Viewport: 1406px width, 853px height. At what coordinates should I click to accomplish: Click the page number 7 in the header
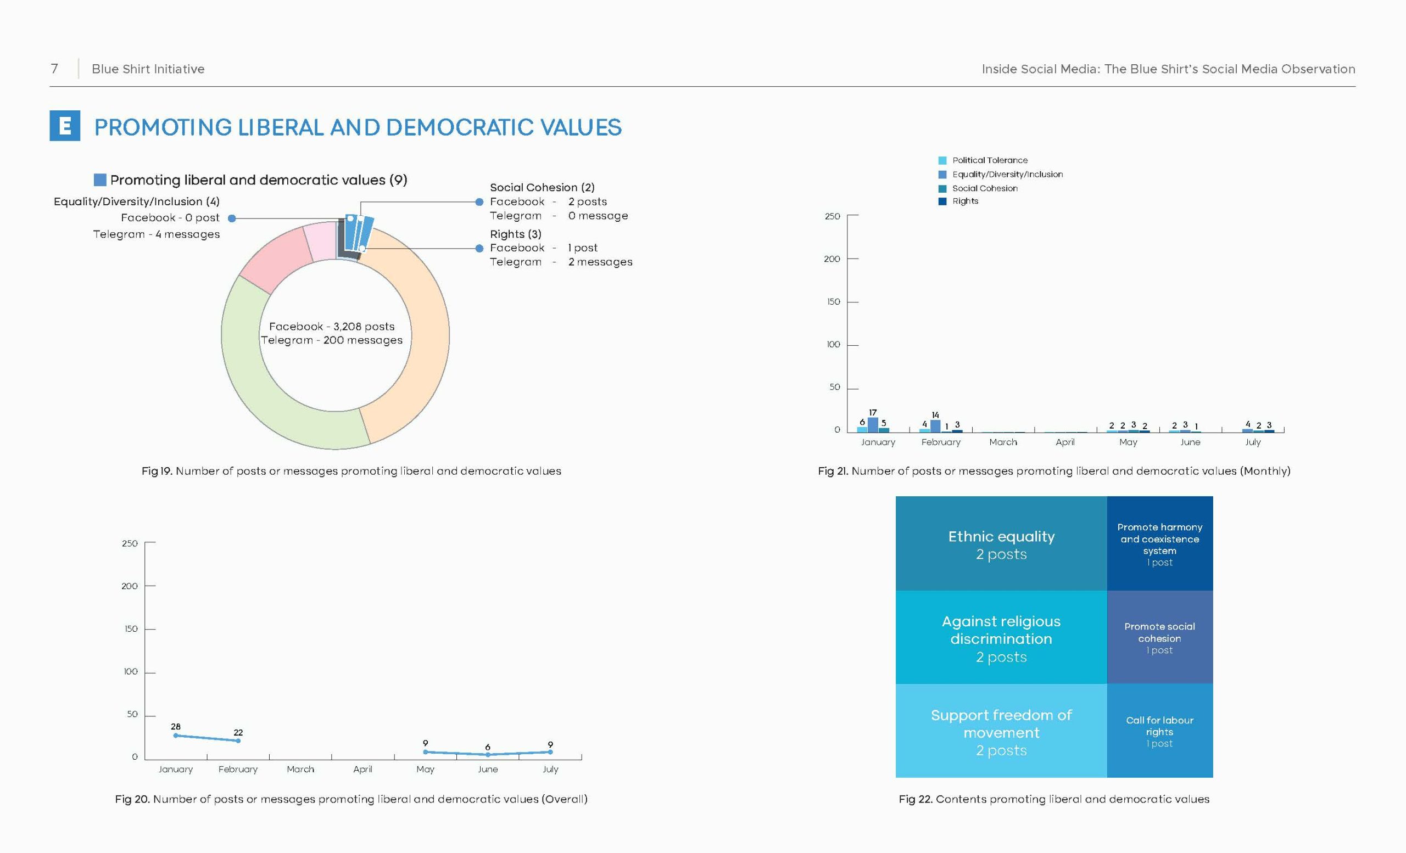[x=54, y=69]
